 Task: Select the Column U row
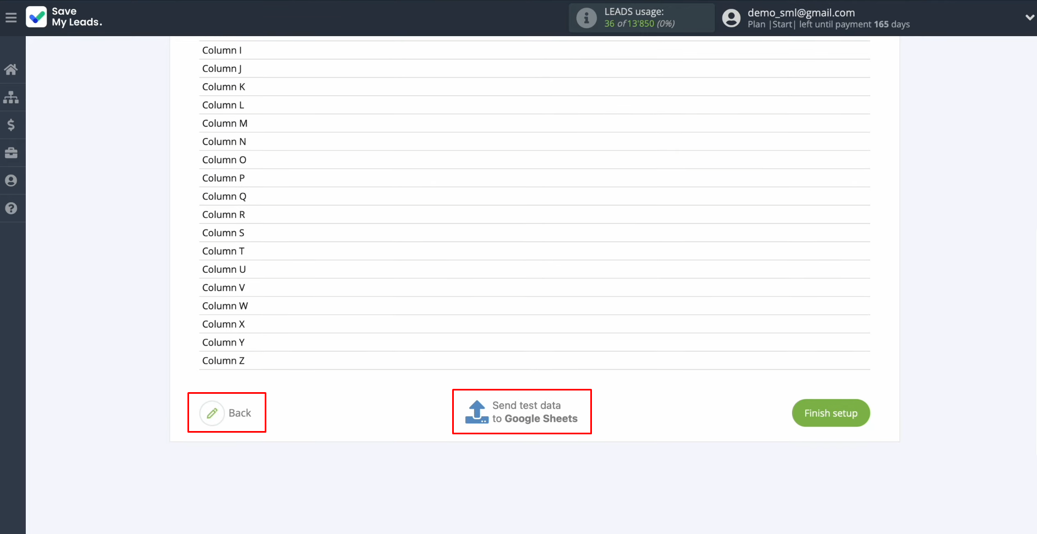tap(535, 269)
